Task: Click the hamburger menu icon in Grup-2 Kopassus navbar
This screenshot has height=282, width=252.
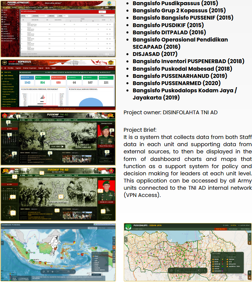Action: pyautogui.click(x=2, y=68)
